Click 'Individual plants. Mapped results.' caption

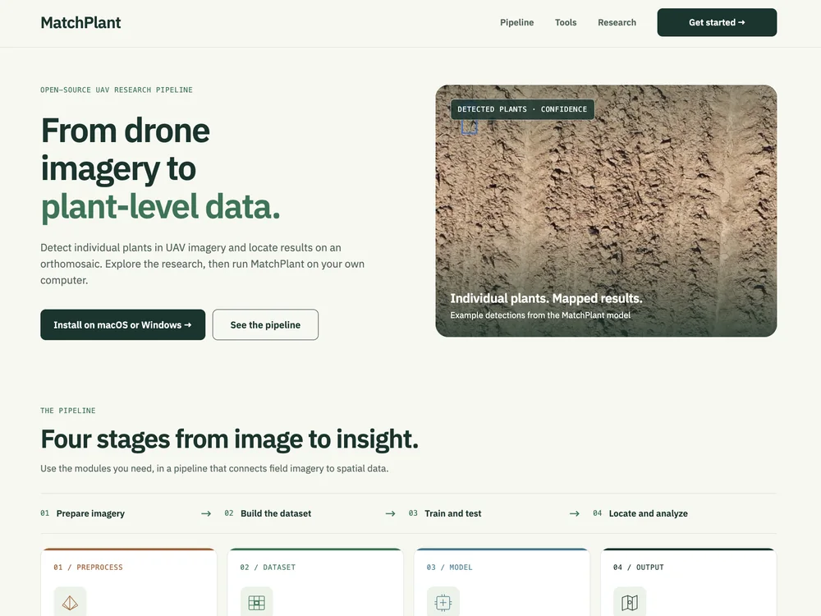coord(546,299)
